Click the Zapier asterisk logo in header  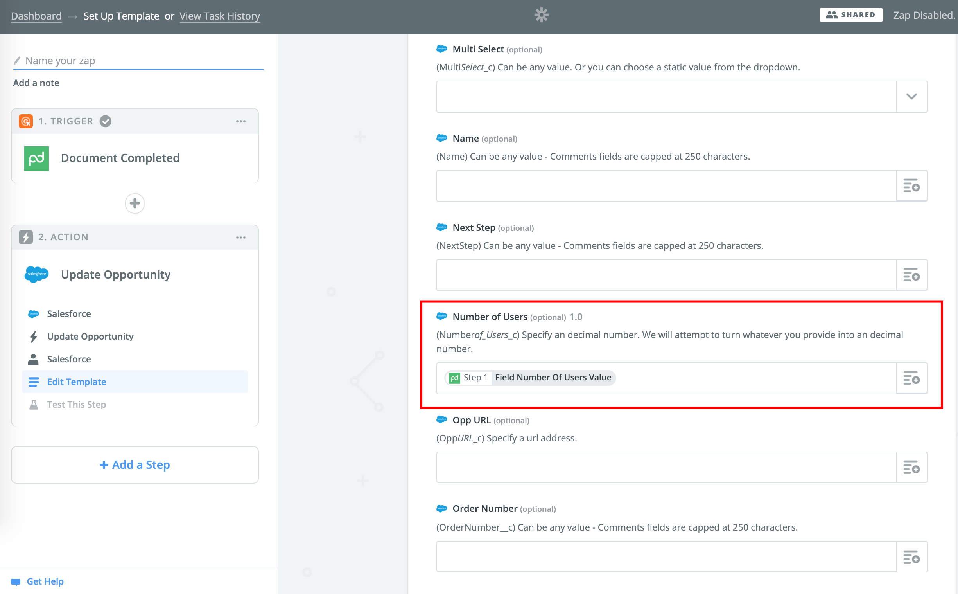click(541, 15)
